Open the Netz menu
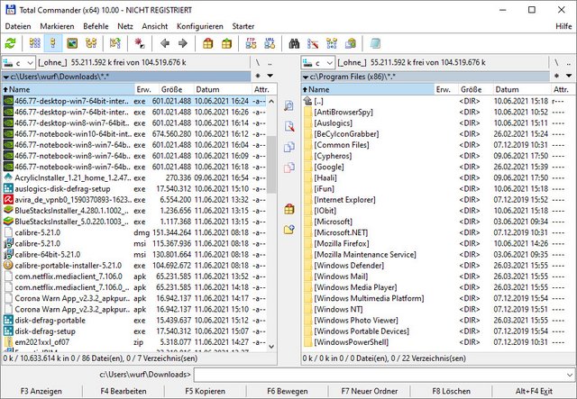Viewport: 577px width, 399px height. [x=125, y=26]
